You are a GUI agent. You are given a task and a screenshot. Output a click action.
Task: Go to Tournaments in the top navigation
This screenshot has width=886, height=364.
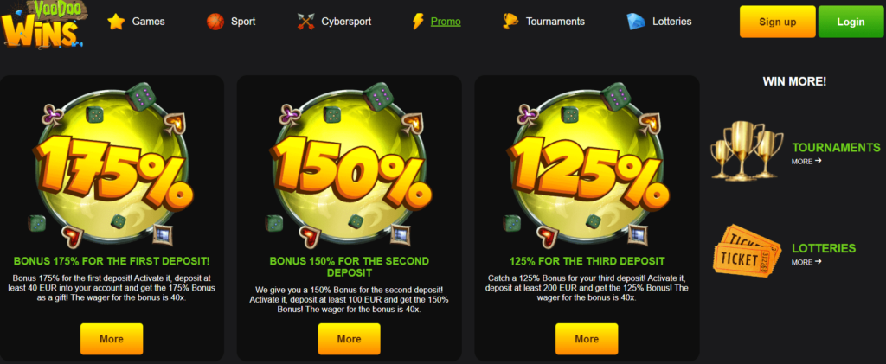tap(555, 22)
